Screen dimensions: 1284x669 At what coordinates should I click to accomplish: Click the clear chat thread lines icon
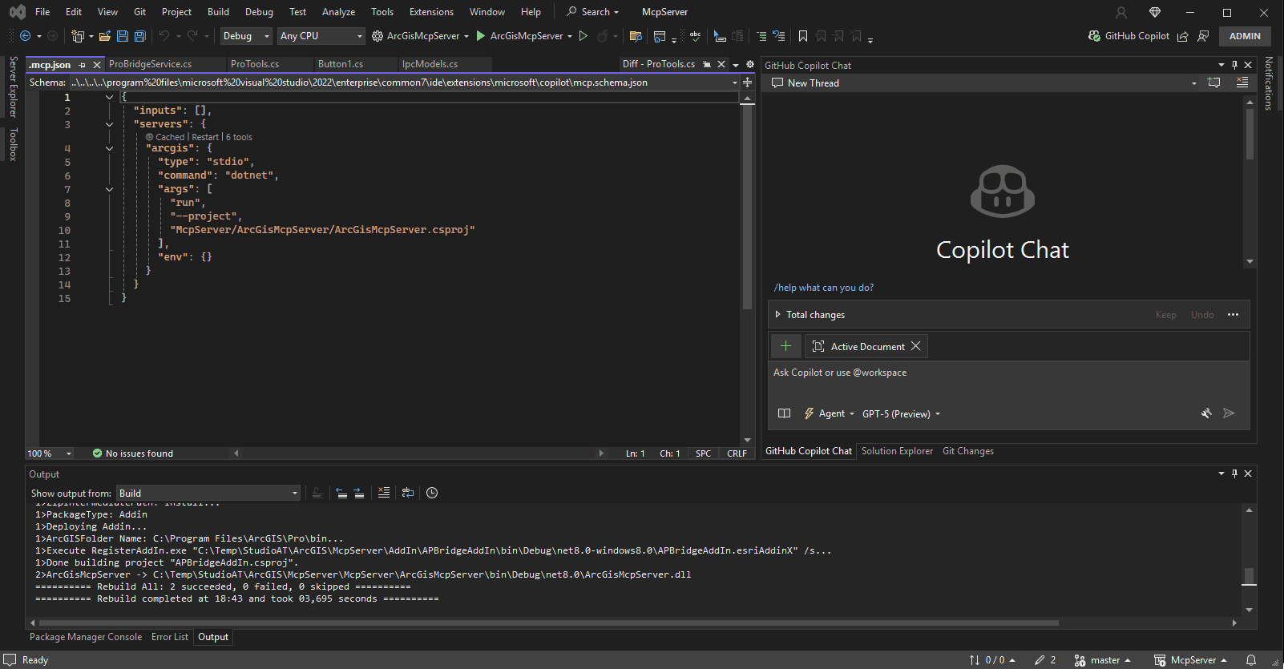coord(1242,83)
